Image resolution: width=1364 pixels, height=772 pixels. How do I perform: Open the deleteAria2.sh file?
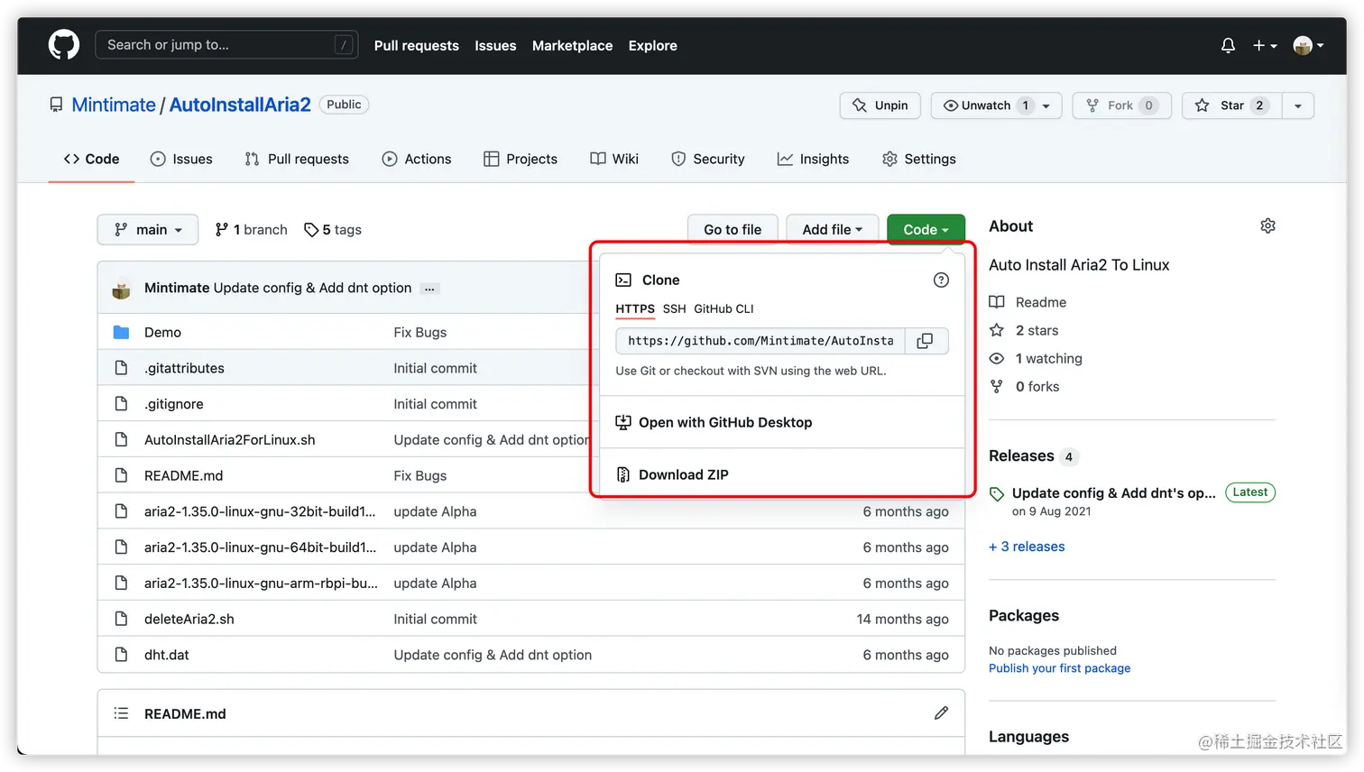tap(189, 619)
